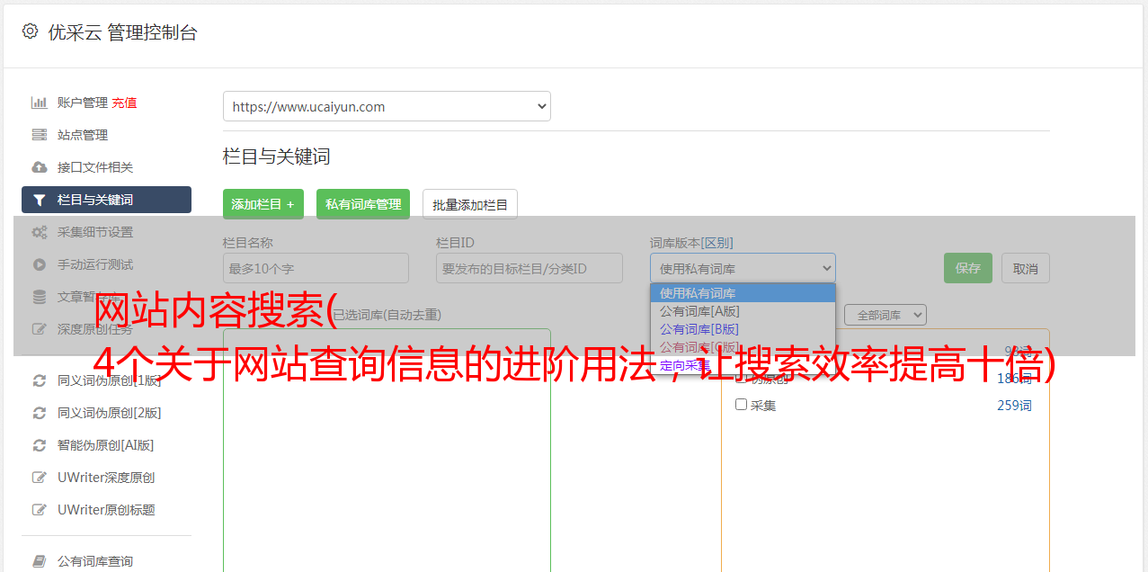Choose 公有词库[B版] option

[x=743, y=329]
